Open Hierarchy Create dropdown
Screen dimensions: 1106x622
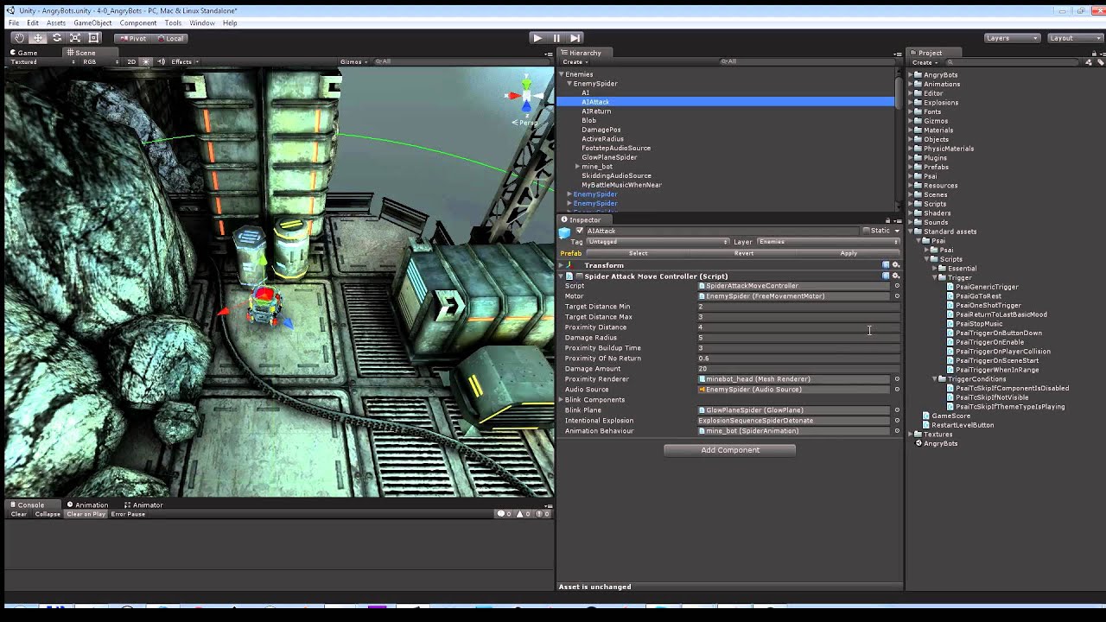coord(575,62)
